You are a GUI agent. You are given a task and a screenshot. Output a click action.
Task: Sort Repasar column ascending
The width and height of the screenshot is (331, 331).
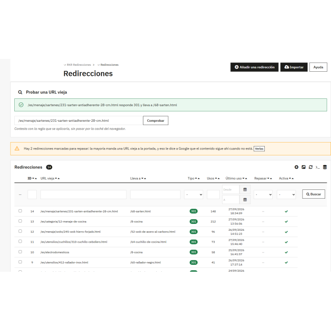click(271, 178)
